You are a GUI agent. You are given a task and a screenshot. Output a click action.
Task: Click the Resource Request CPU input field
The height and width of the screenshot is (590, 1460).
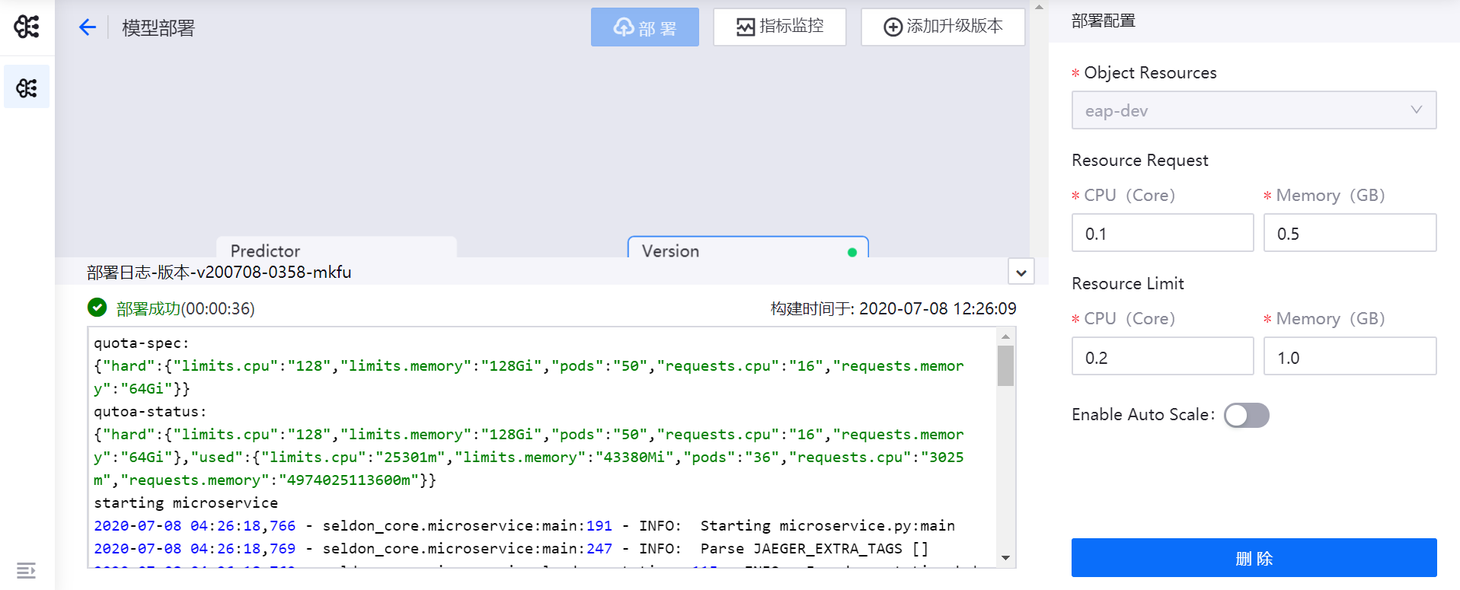(1161, 233)
